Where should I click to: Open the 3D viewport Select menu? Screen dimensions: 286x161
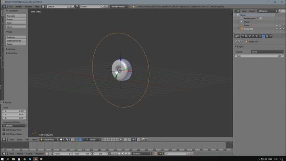[20, 140]
